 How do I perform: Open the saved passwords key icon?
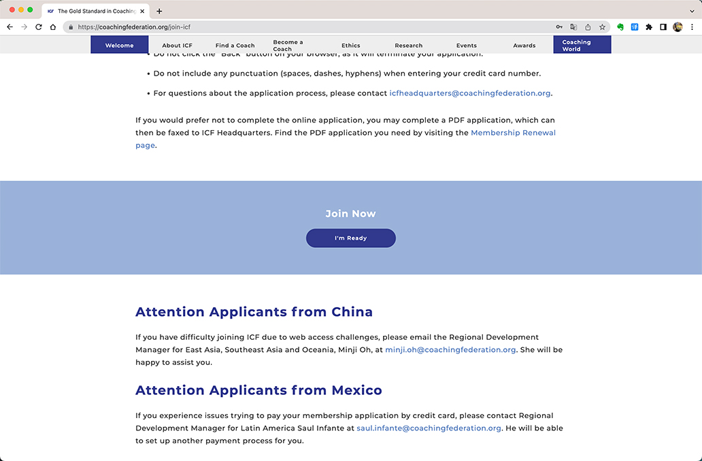[559, 27]
